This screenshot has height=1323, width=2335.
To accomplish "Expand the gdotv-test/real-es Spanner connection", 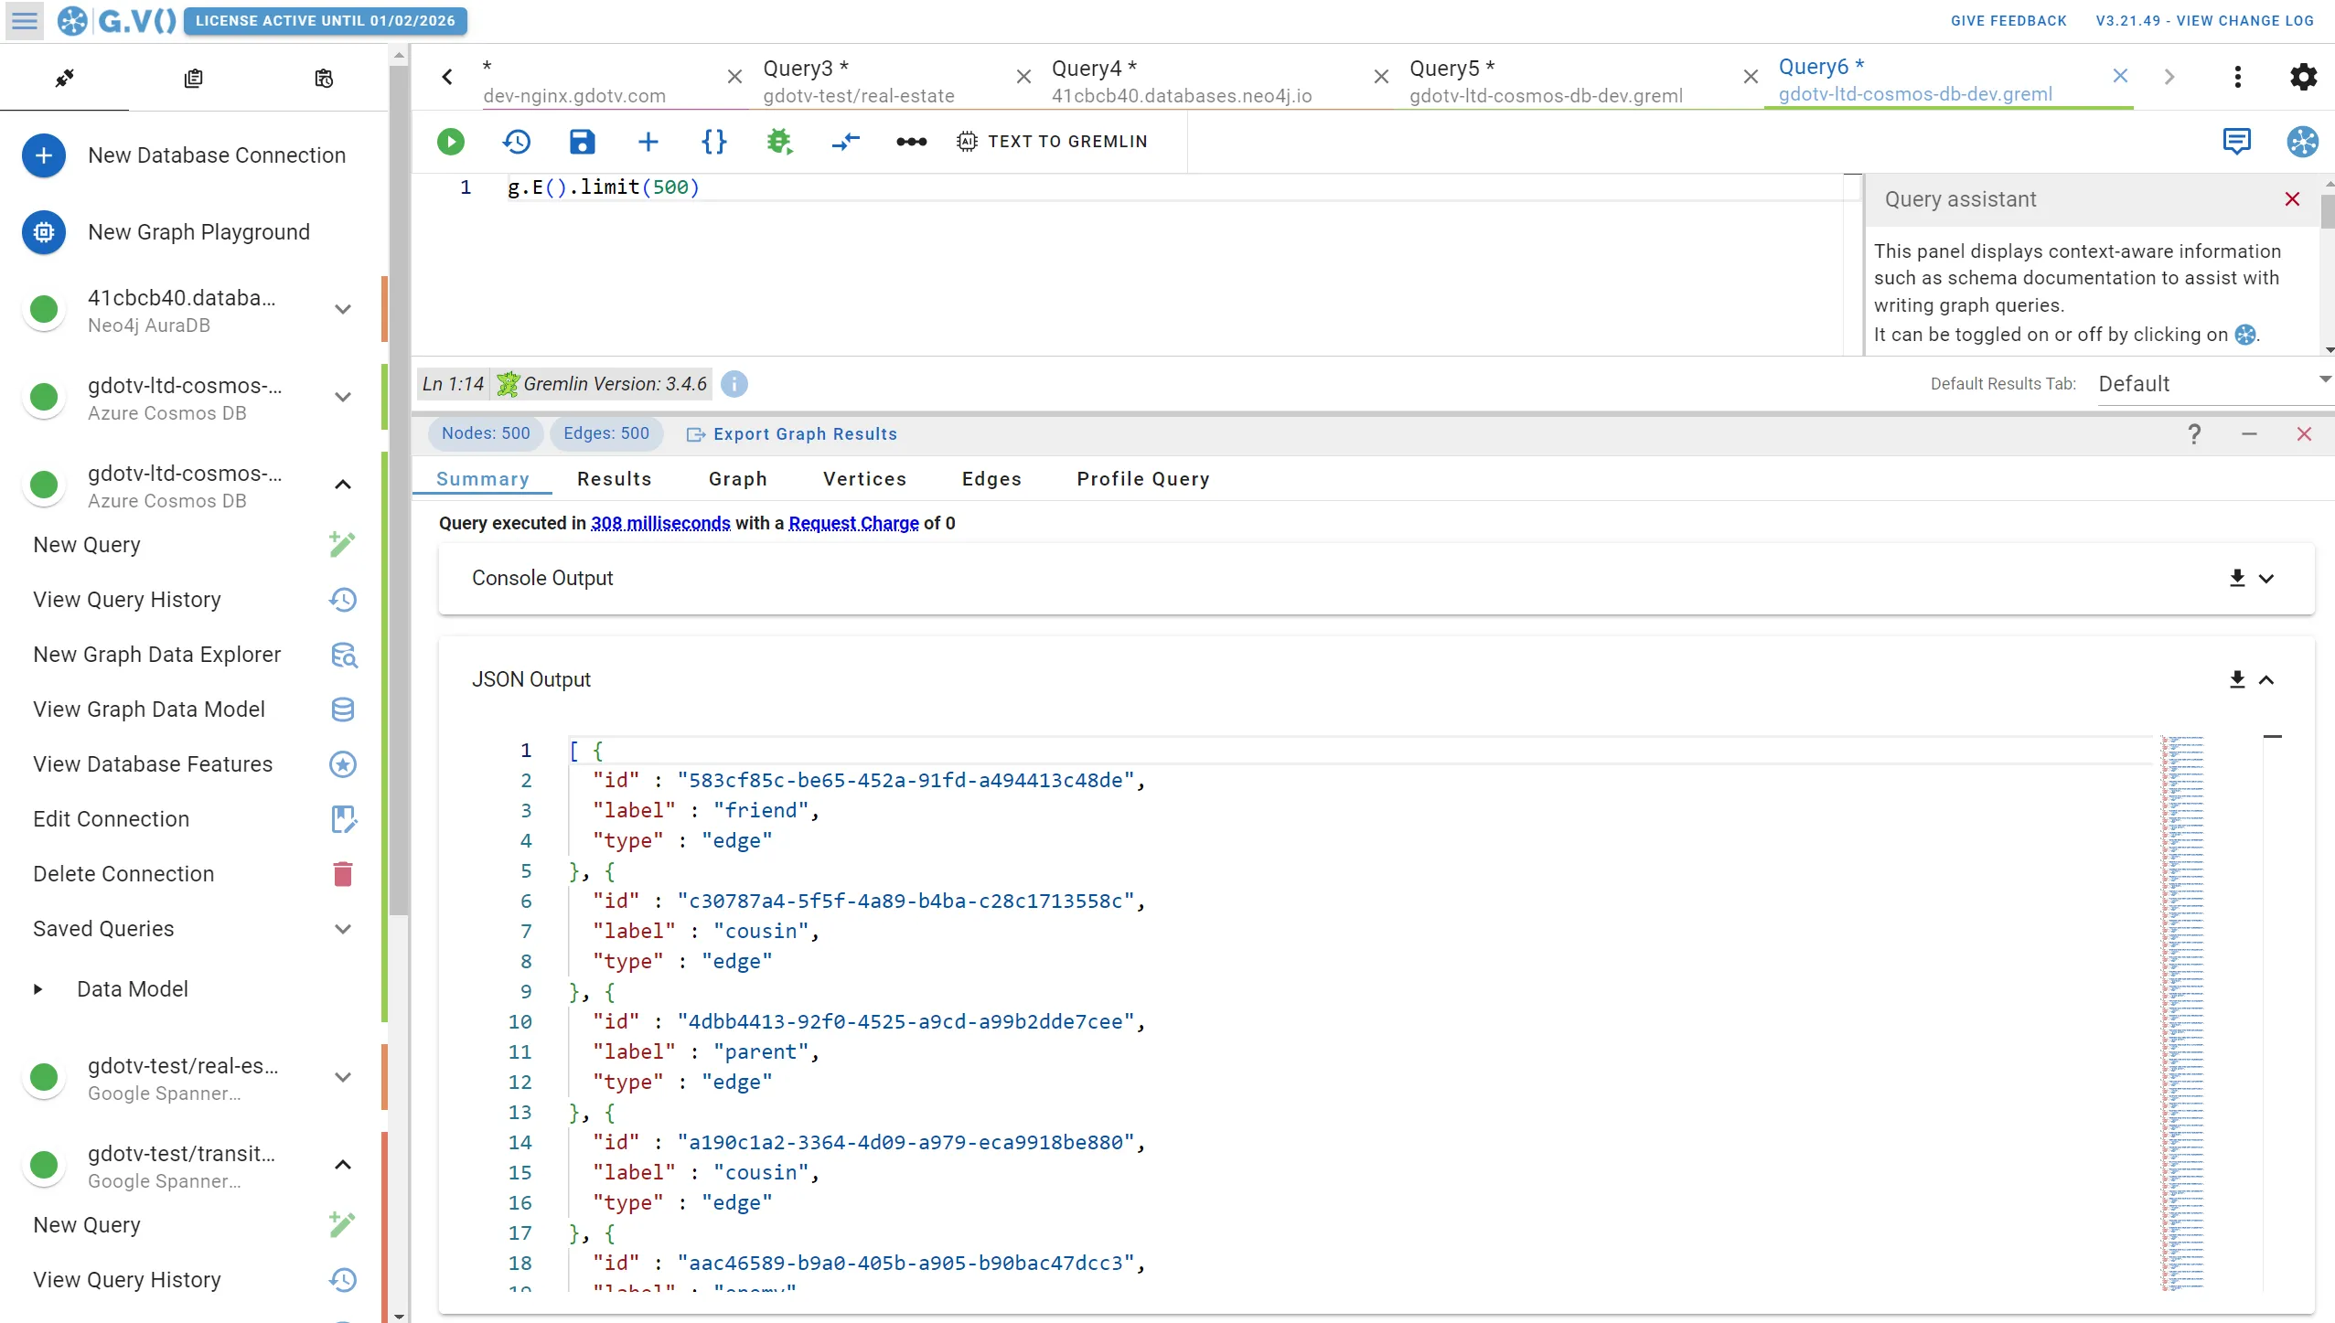I will [x=343, y=1078].
